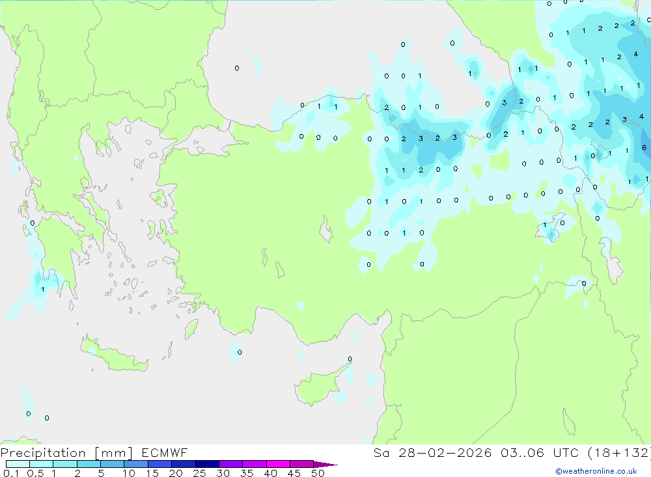Pick the 15–20 mm legend color swatch
651x477 pixels.
tap(160, 464)
